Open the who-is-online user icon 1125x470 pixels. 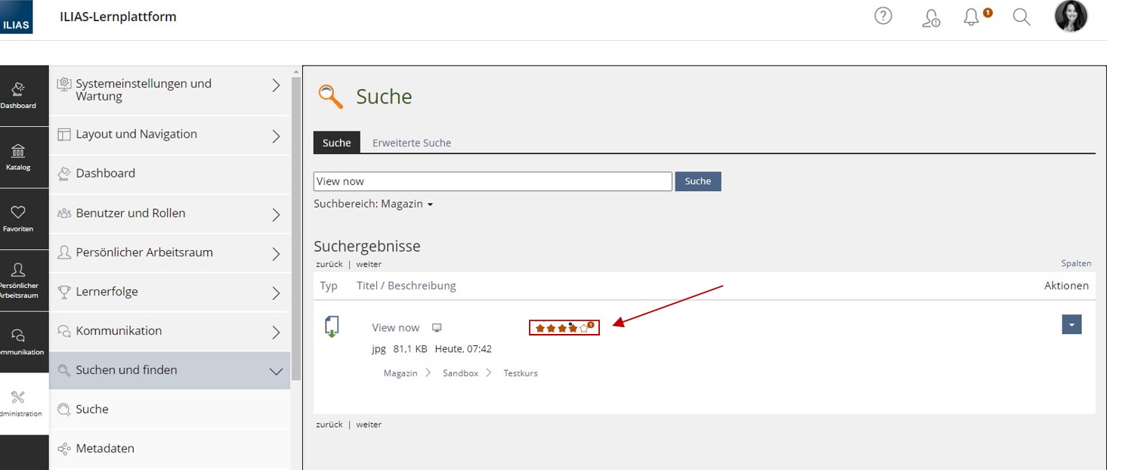[x=931, y=18]
